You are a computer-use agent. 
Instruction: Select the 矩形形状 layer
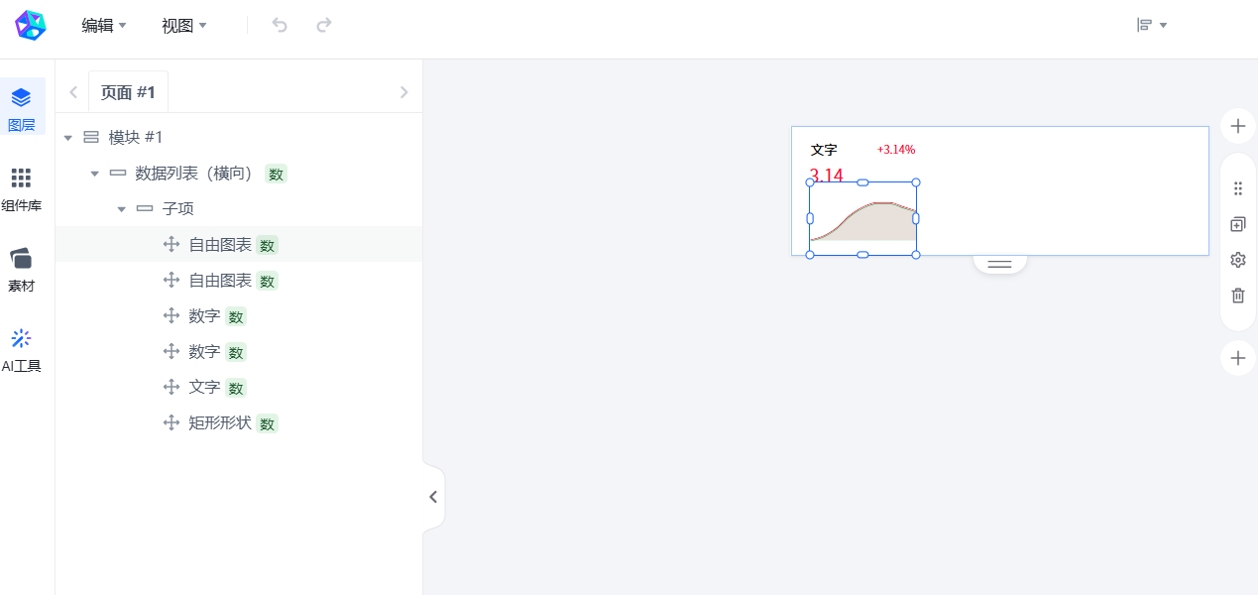220,423
